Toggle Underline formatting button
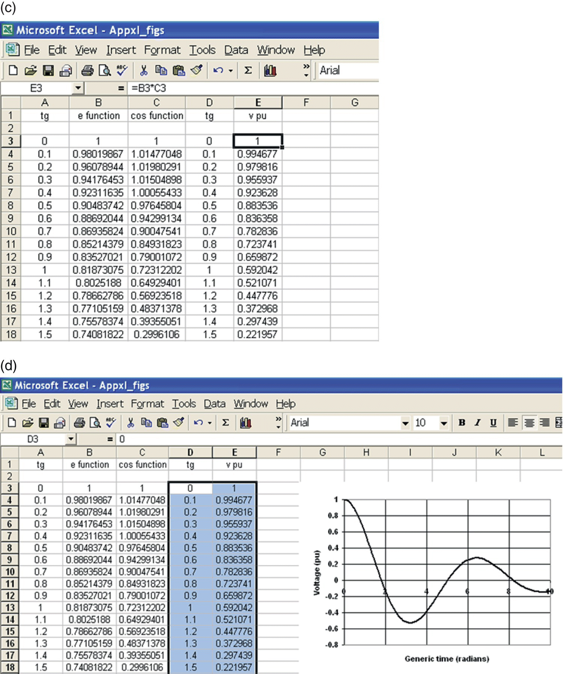The width and height of the screenshot is (563, 674). pyautogui.click(x=493, y=423)
